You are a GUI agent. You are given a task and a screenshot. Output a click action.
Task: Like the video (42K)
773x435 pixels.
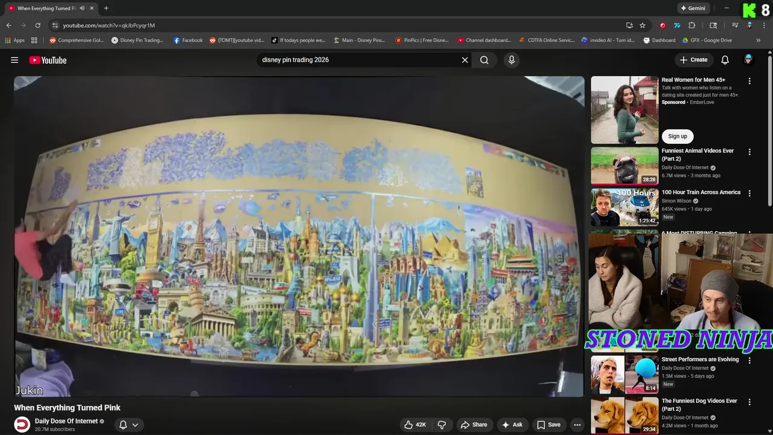[x=415, y=425]
